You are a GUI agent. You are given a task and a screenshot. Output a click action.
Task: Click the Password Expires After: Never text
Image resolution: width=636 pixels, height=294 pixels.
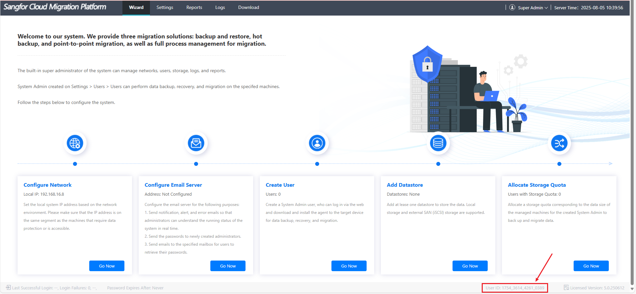click(x=135, y=288)
